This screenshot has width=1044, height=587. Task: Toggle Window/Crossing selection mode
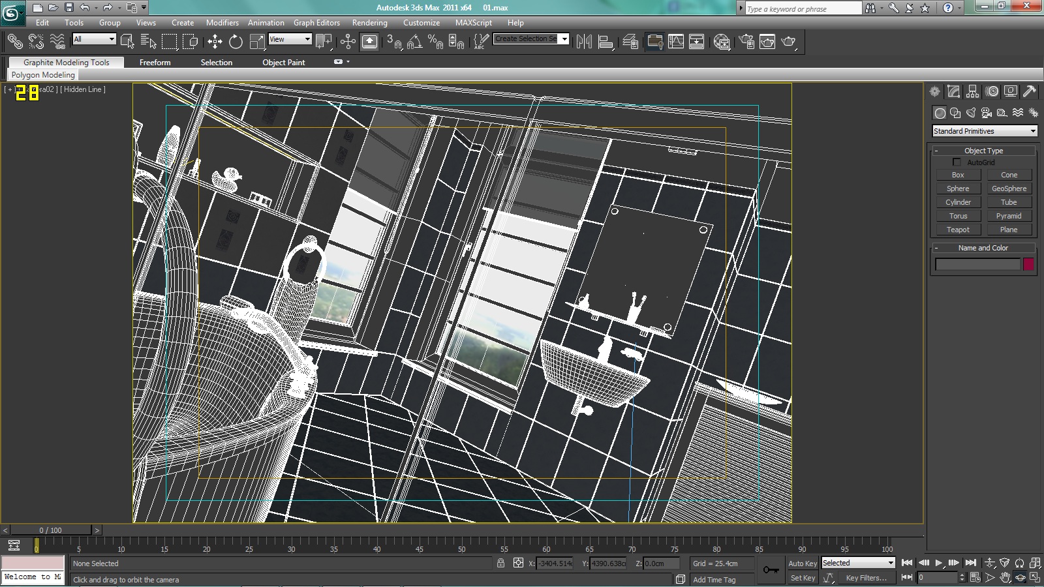click(191, 42)
